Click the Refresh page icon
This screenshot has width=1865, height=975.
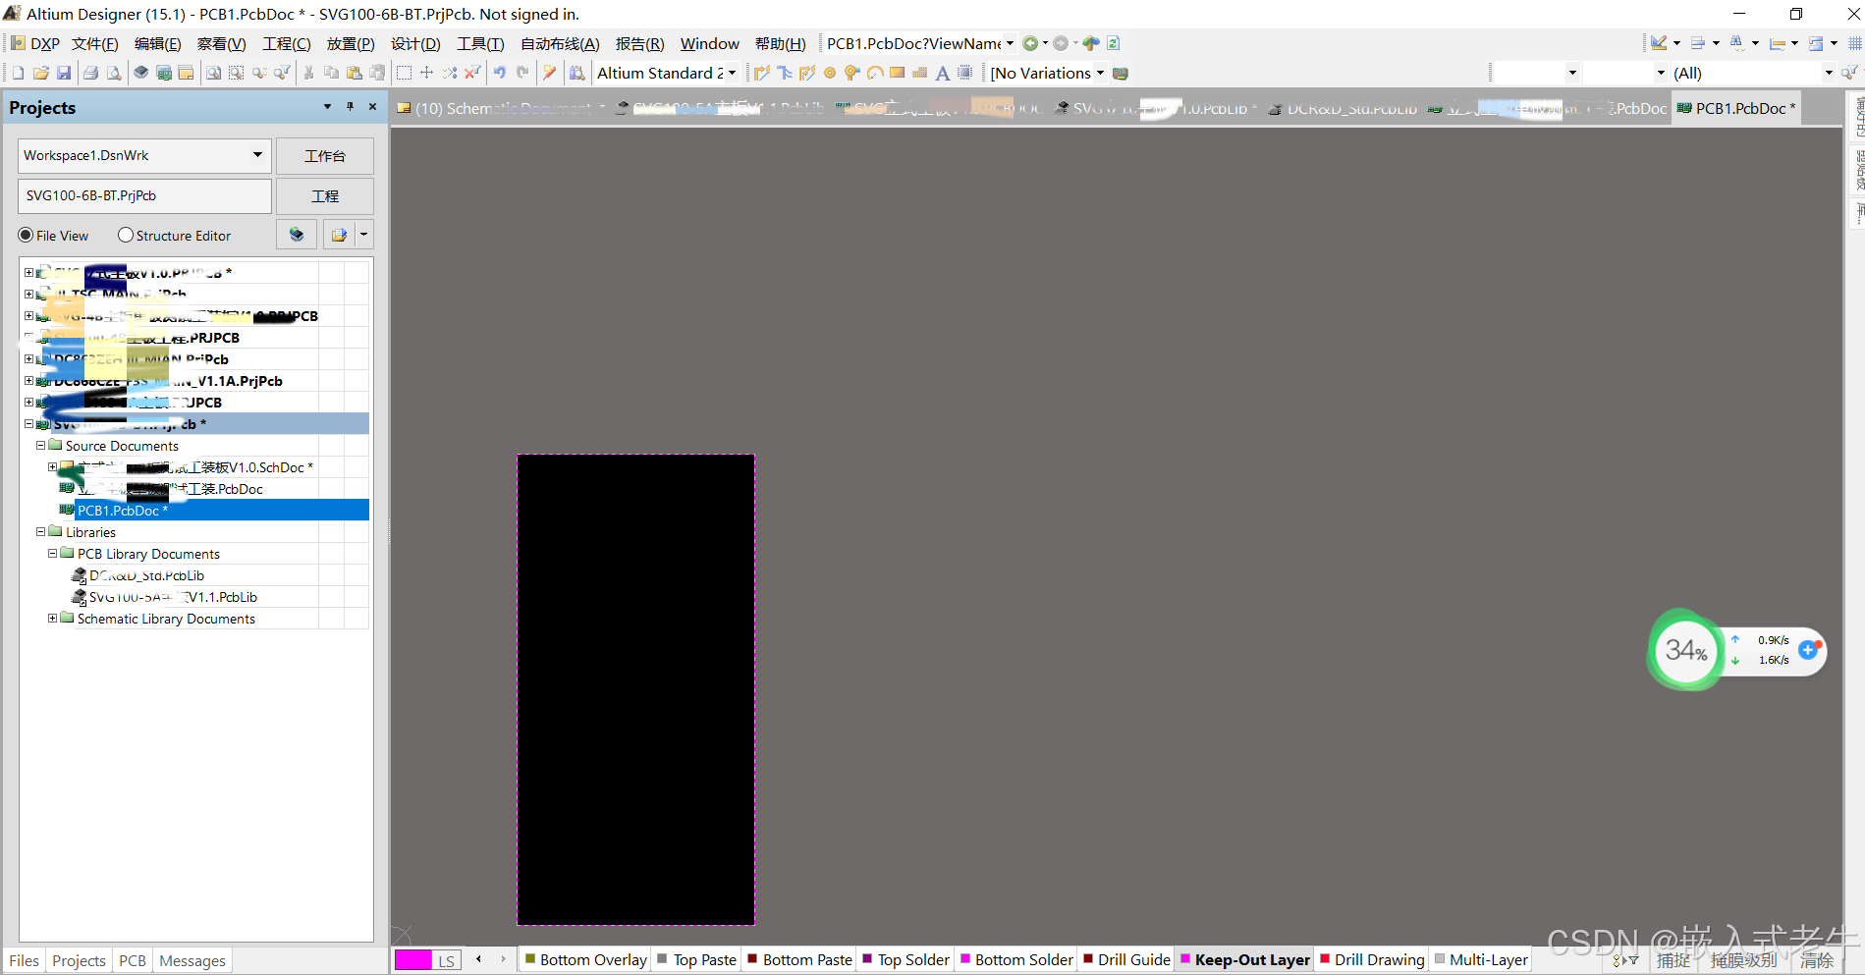pos(1114,43)
